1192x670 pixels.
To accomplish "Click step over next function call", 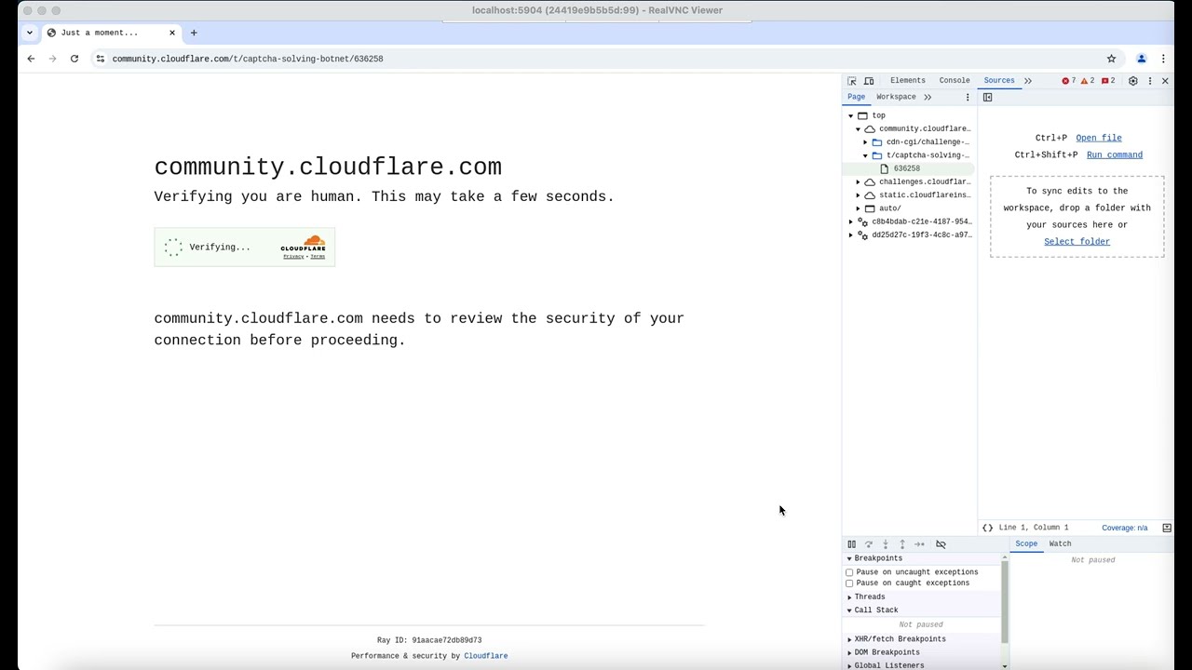I will point(869,544).
